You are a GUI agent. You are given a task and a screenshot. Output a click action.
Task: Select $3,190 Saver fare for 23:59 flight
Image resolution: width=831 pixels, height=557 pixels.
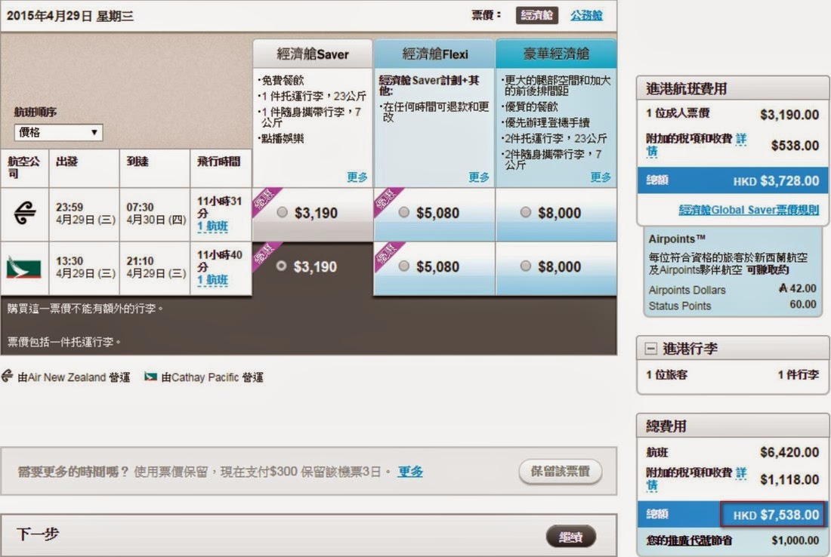(x=283, y=213)
